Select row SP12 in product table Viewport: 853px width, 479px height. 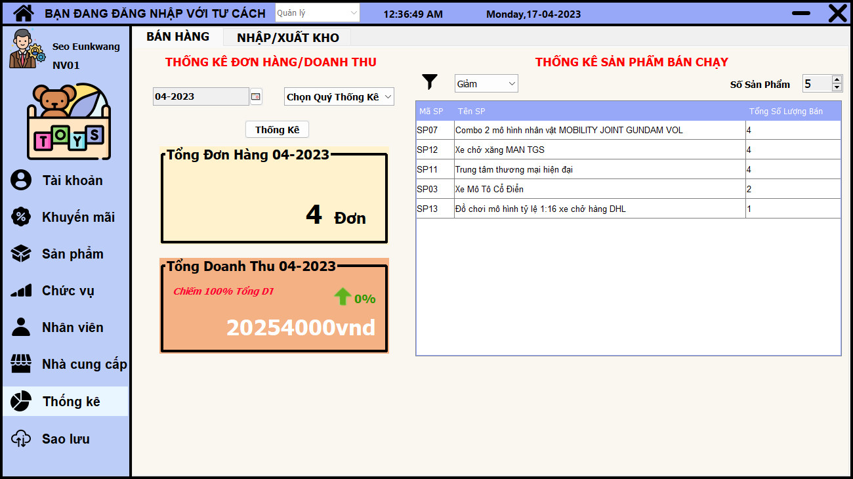coord(629,150)
